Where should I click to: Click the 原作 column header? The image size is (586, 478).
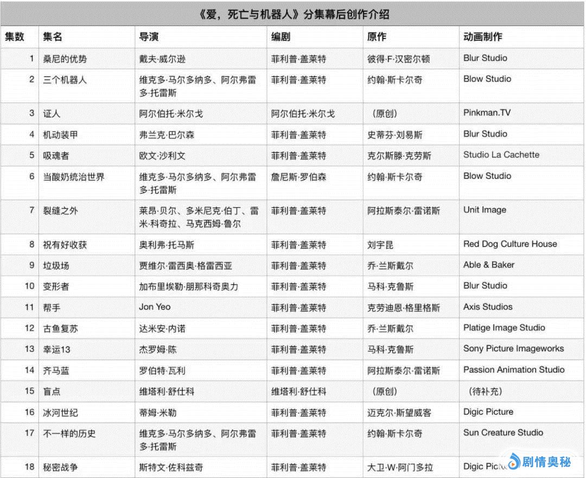[377, 37]
